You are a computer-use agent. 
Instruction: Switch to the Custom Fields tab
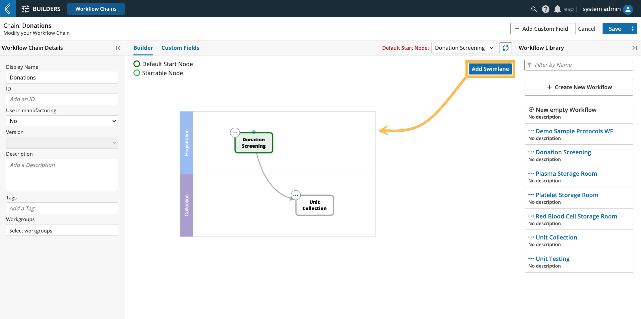click(x=180, y=48)
